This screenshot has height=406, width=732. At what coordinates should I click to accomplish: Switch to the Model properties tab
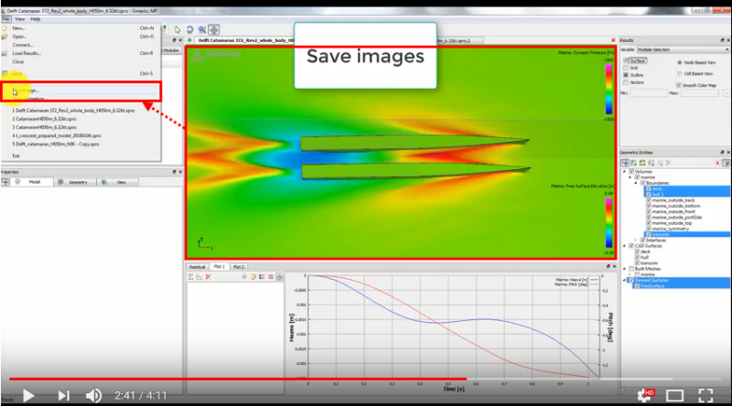pyautogui.click(x=31, y=182)
